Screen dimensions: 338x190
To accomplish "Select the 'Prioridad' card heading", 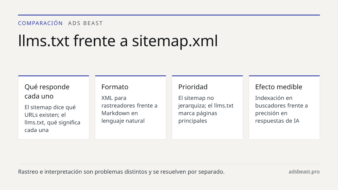I will (193, 87).
